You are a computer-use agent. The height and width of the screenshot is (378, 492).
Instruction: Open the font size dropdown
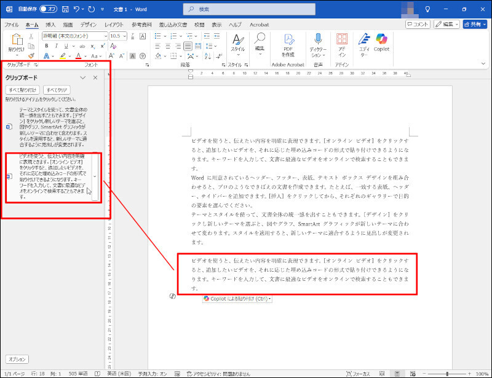click(x=125, y=36)
